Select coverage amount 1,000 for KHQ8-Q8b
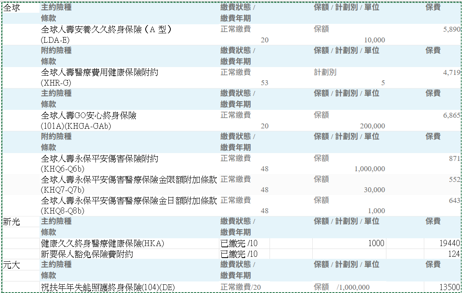The width and height of the screenshot is (474, 293). point(376,211)
